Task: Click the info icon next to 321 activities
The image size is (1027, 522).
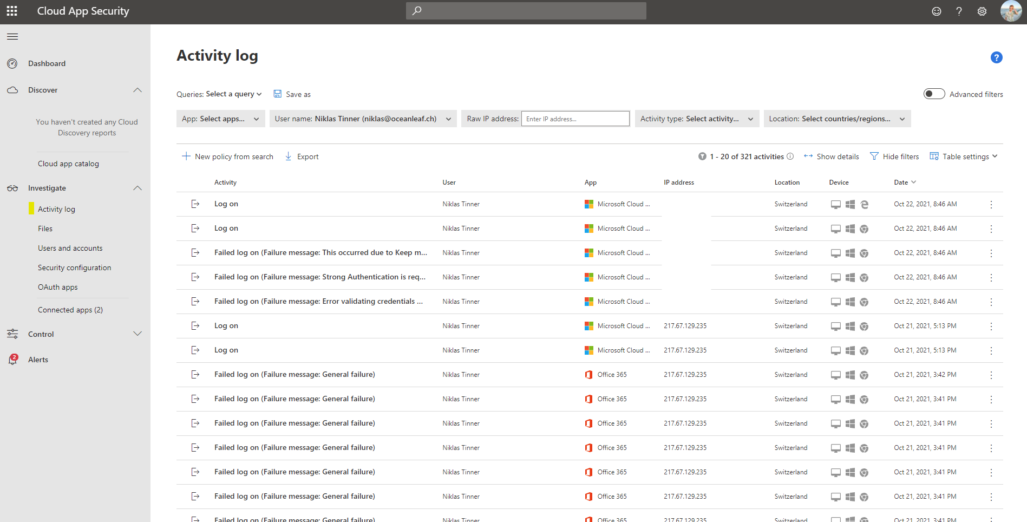Action: point(790,156)
